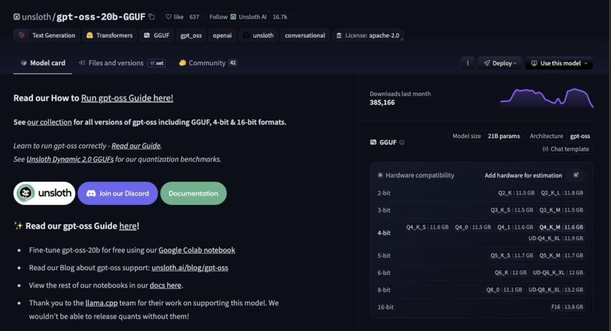This screenshot has width=611, height=331.
Task: Copy the model name with the copy icon
Action: [152, 17]
